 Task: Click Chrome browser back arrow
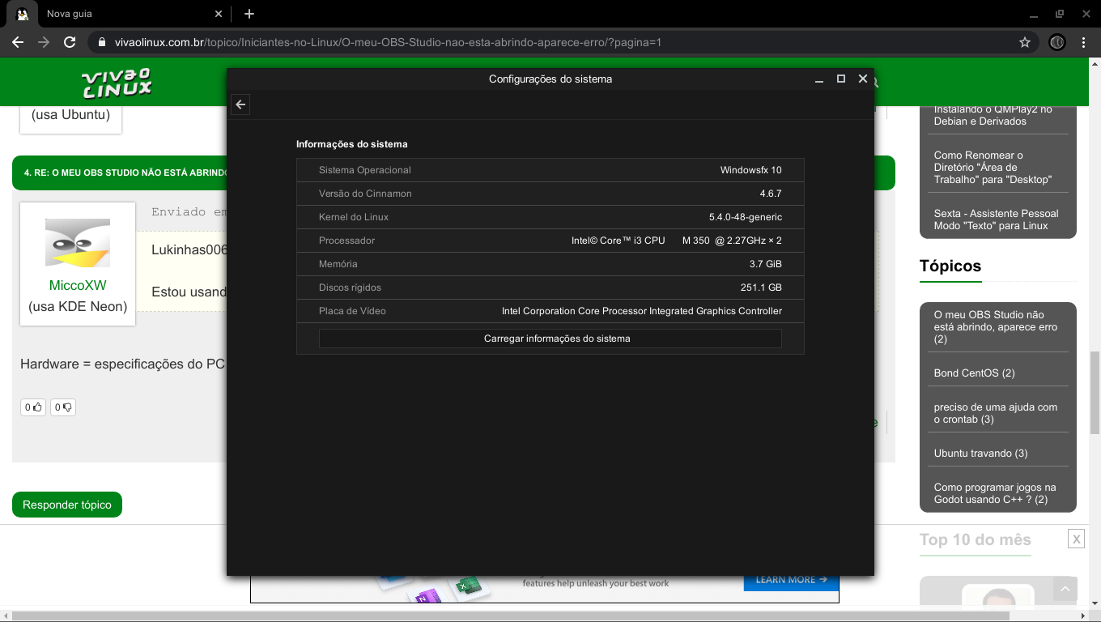click(x=18, y=42)
